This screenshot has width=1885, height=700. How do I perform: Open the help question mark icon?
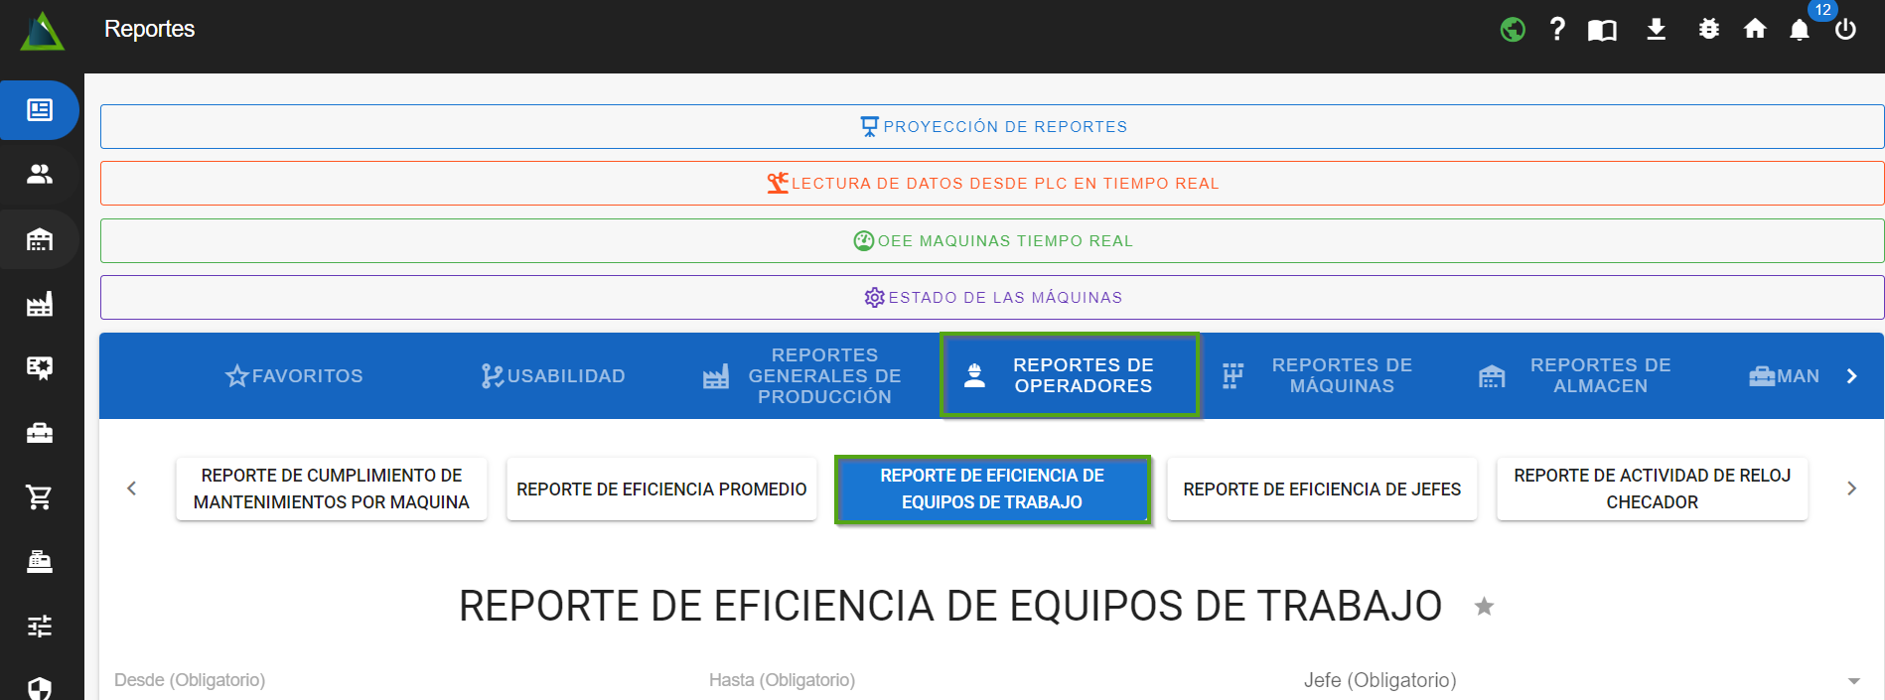tap(1557, 30)
